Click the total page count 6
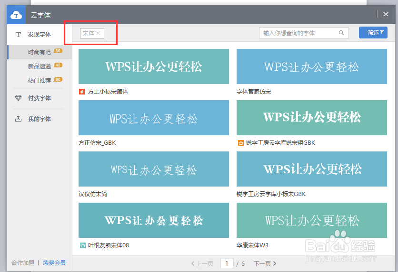Viewport: 398px width, 272px height. point(243,264)
